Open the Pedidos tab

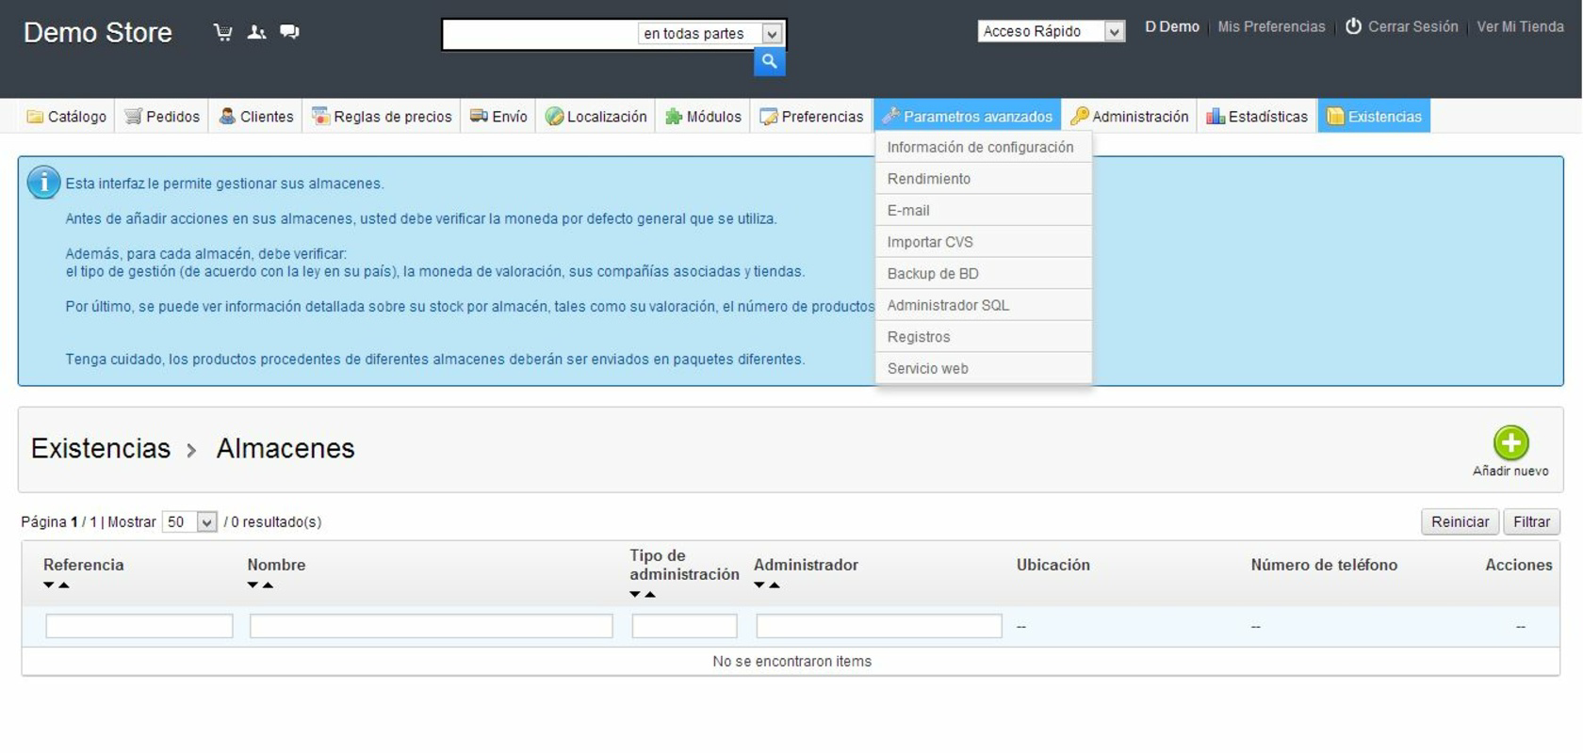162,116
